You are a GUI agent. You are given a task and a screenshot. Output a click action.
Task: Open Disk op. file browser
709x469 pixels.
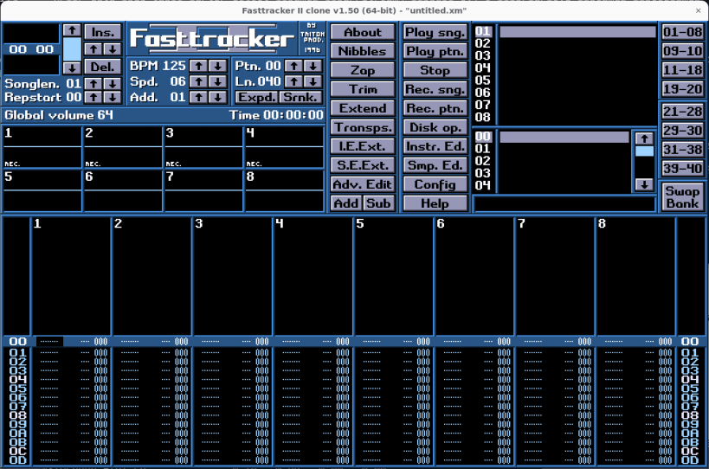[435, 127]
